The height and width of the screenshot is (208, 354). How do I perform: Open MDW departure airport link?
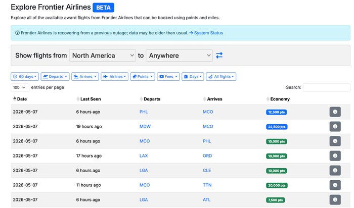(145, 126)
